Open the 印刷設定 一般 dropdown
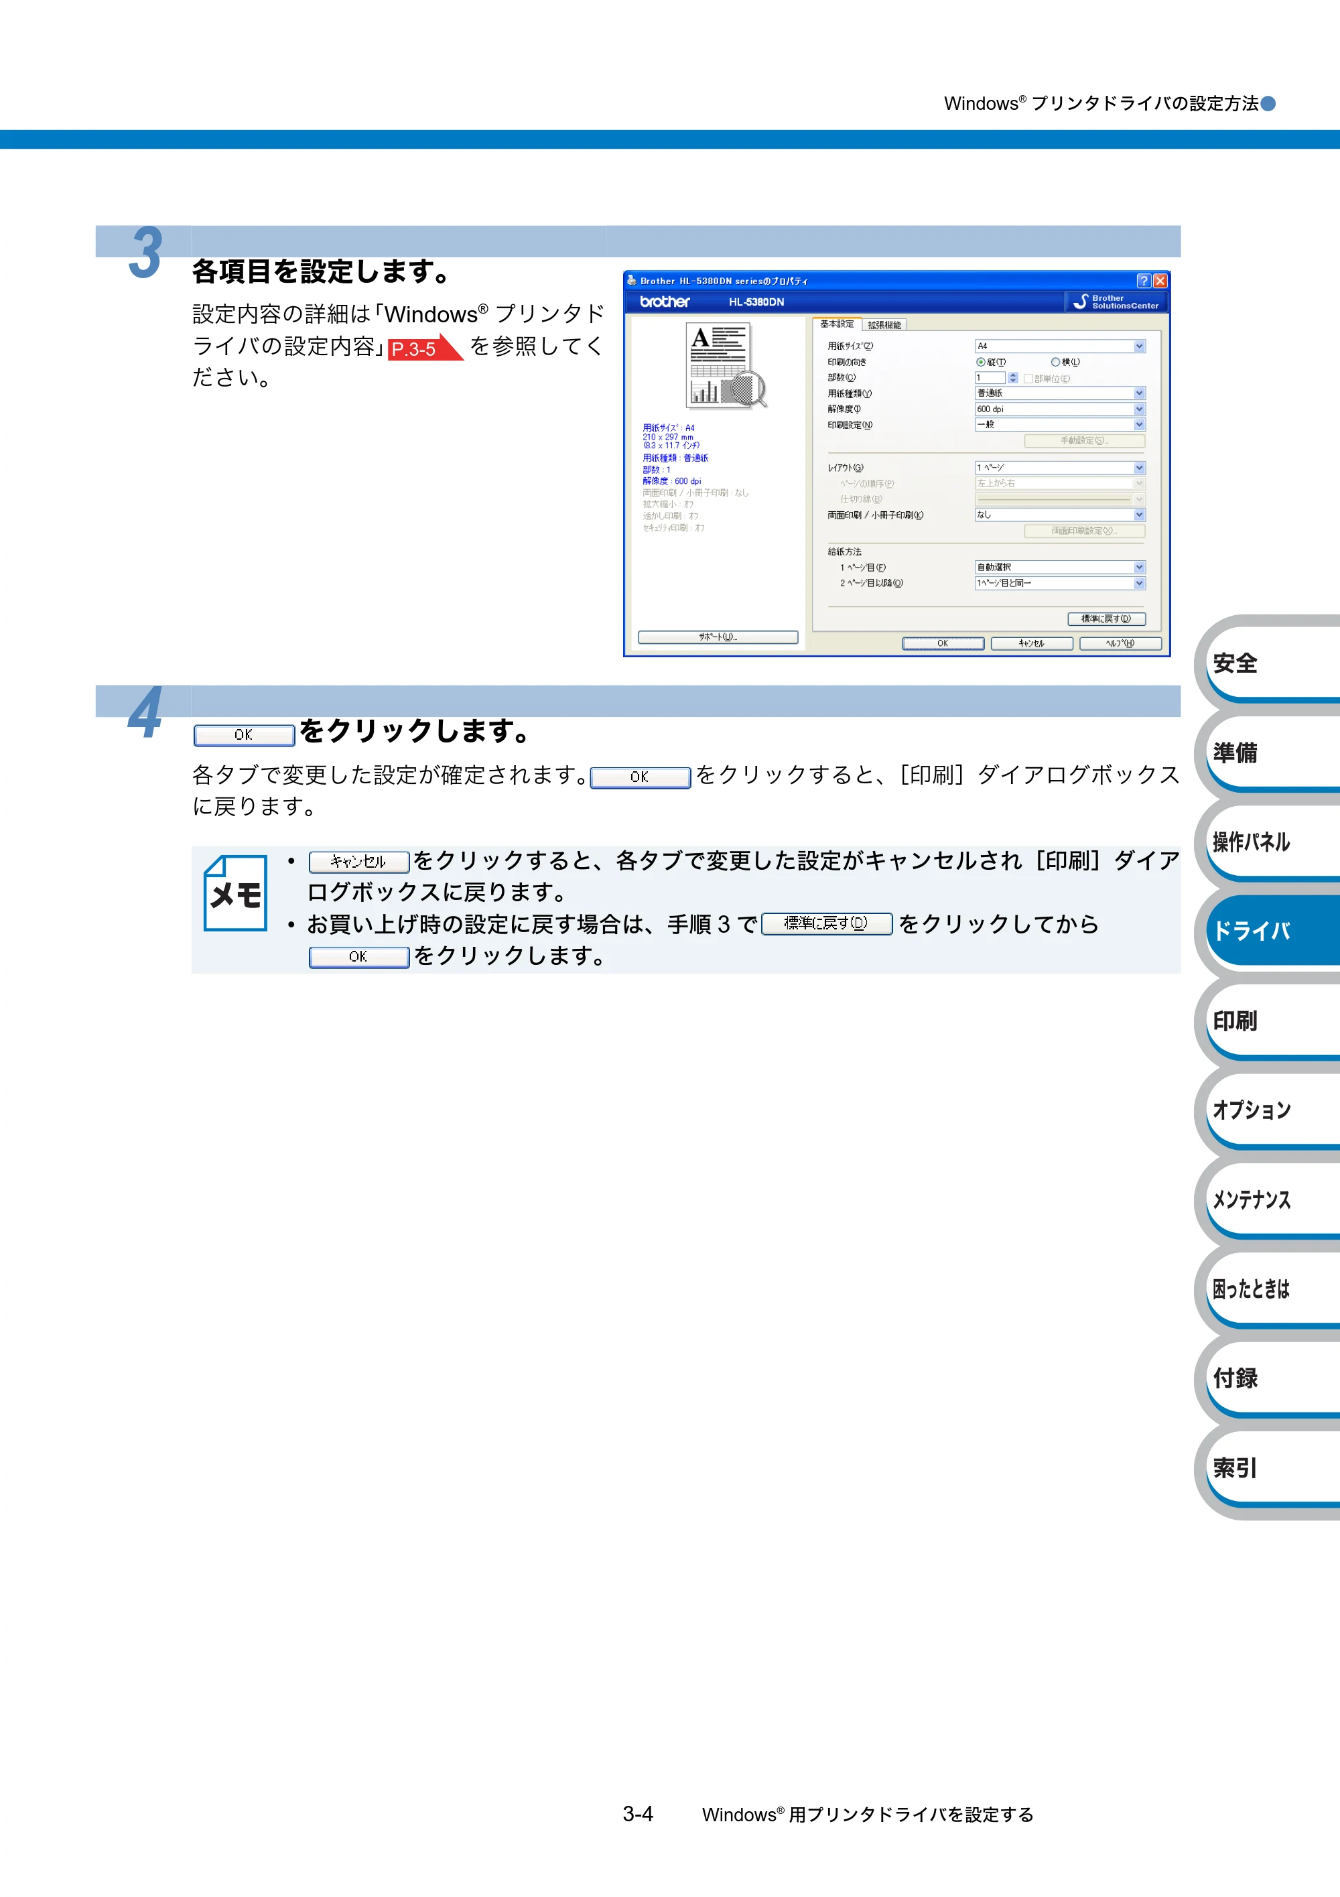This screenshot has height=1897, width=1340. [x=1060, y=425]
